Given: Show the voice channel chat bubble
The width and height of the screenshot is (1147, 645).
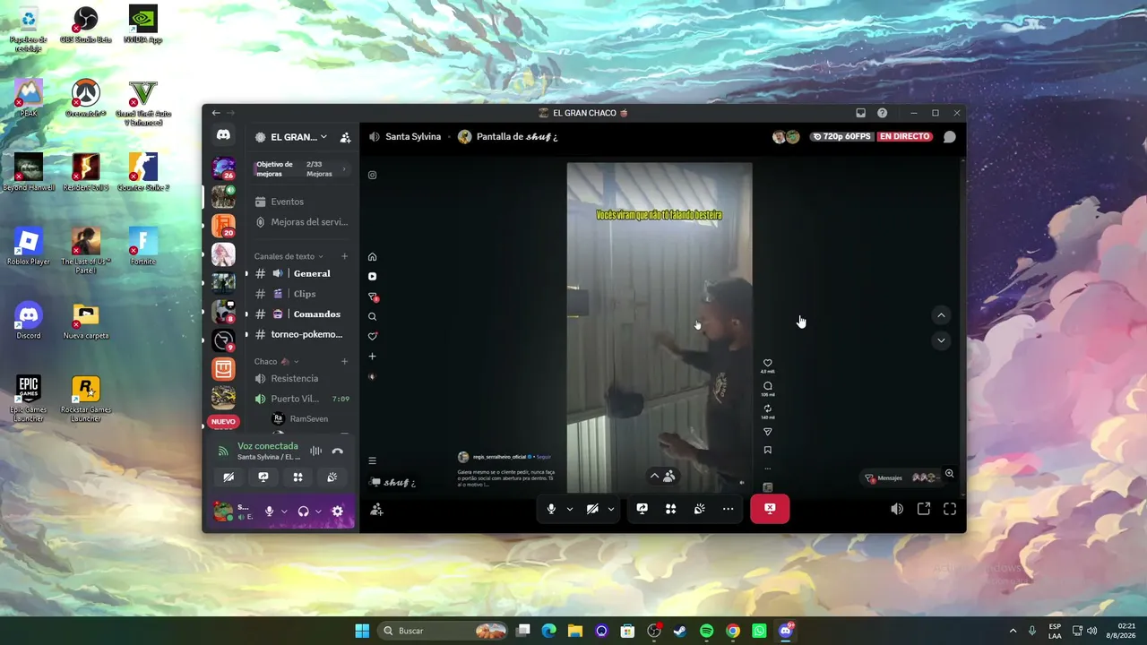Looking at the screenshot, I should point(950,137).
